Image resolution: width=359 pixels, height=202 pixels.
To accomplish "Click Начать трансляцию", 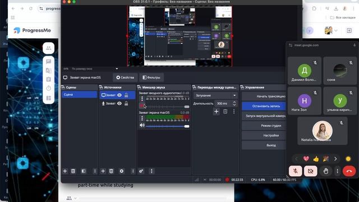I will tap(264, 97).
